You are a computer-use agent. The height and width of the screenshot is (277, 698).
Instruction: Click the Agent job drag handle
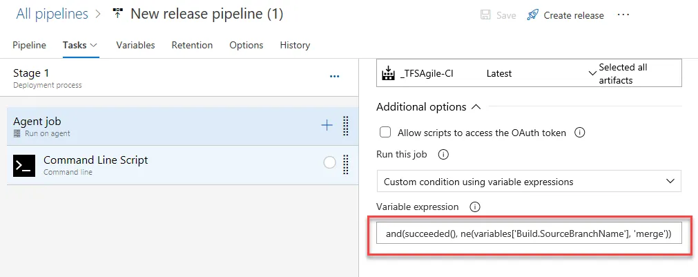(345, 126)
